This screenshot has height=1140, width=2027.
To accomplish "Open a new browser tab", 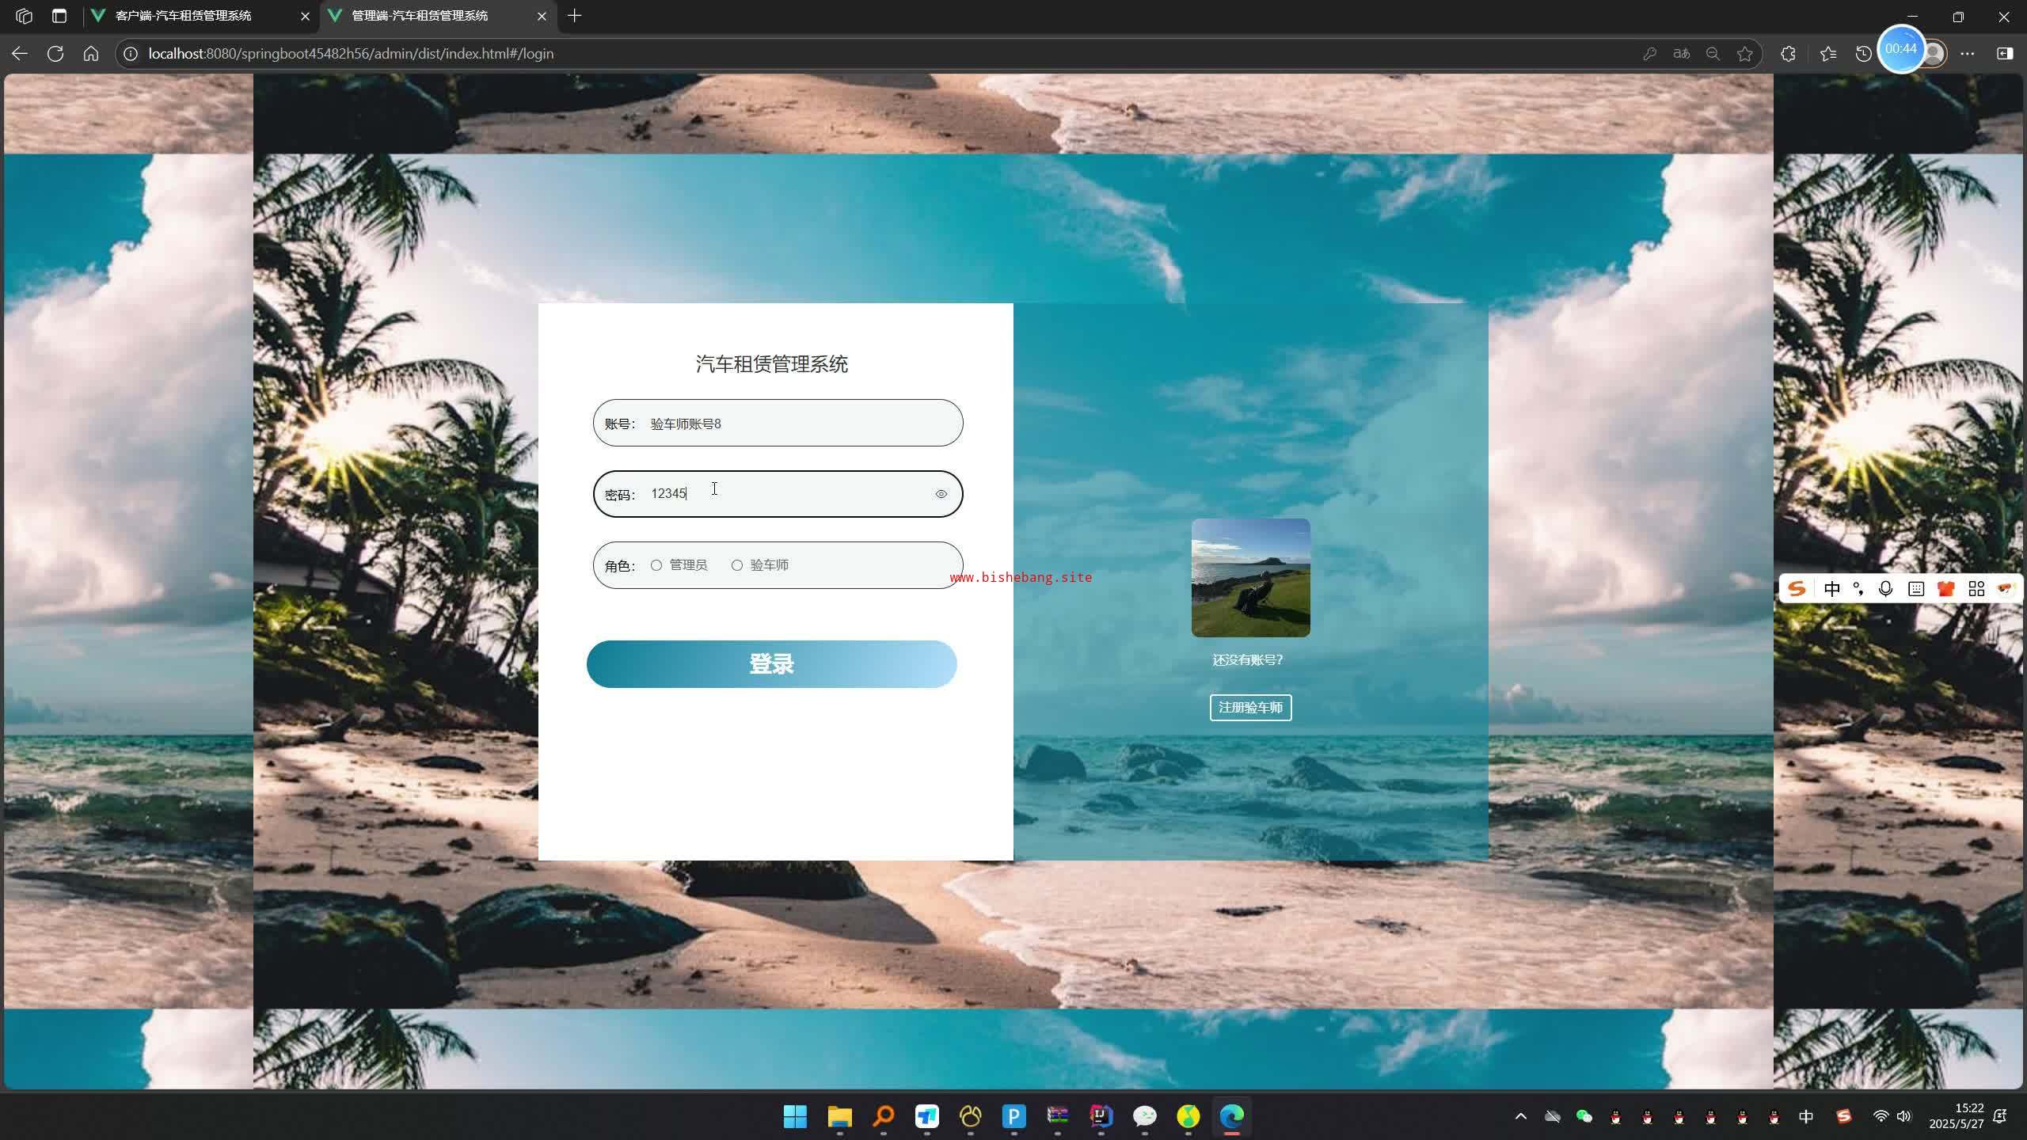I will click(x=575, y=16).
